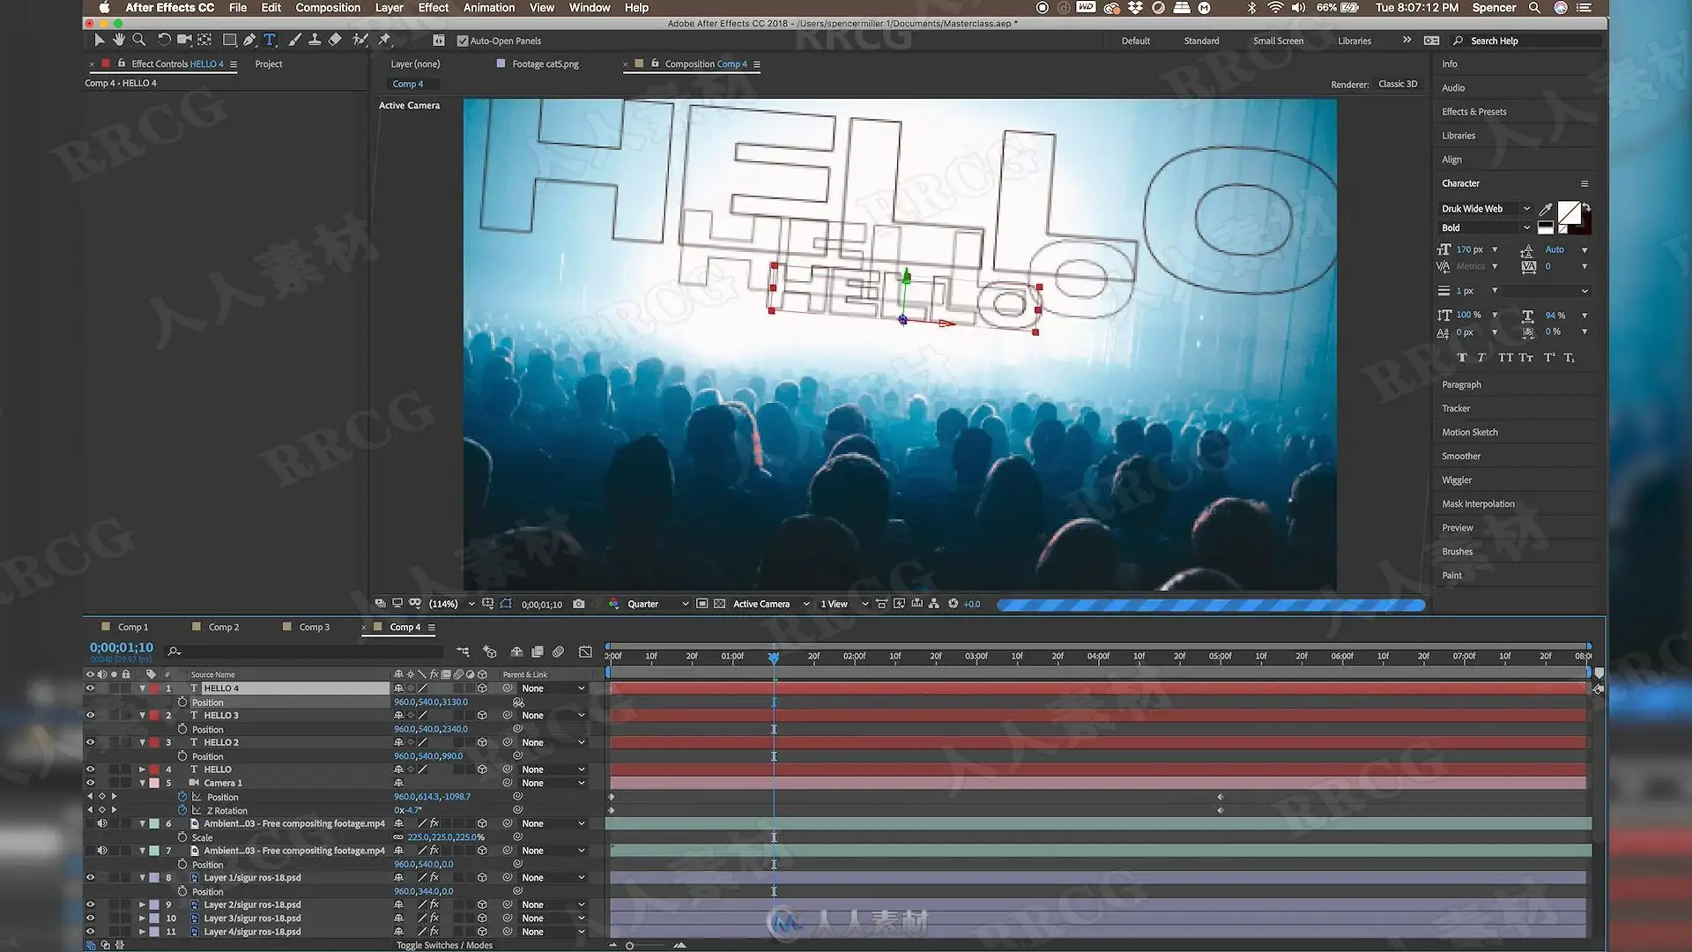Toggle the Auto-Open Panels checkbox

[463, 41]
